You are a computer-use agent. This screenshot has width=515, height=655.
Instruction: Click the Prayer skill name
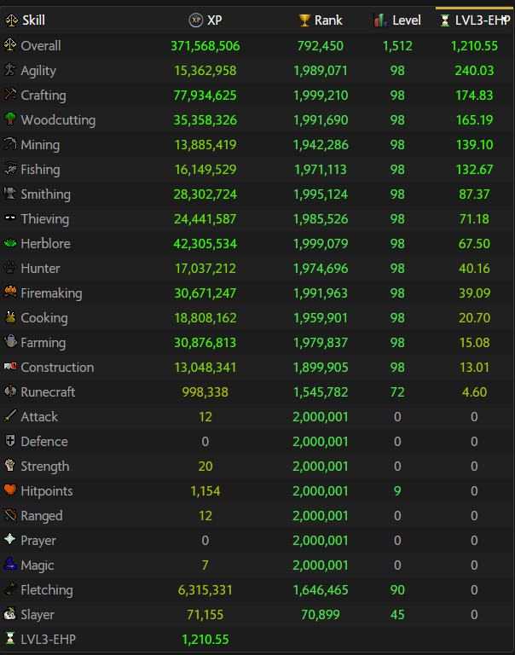click(x=38, y=541)
